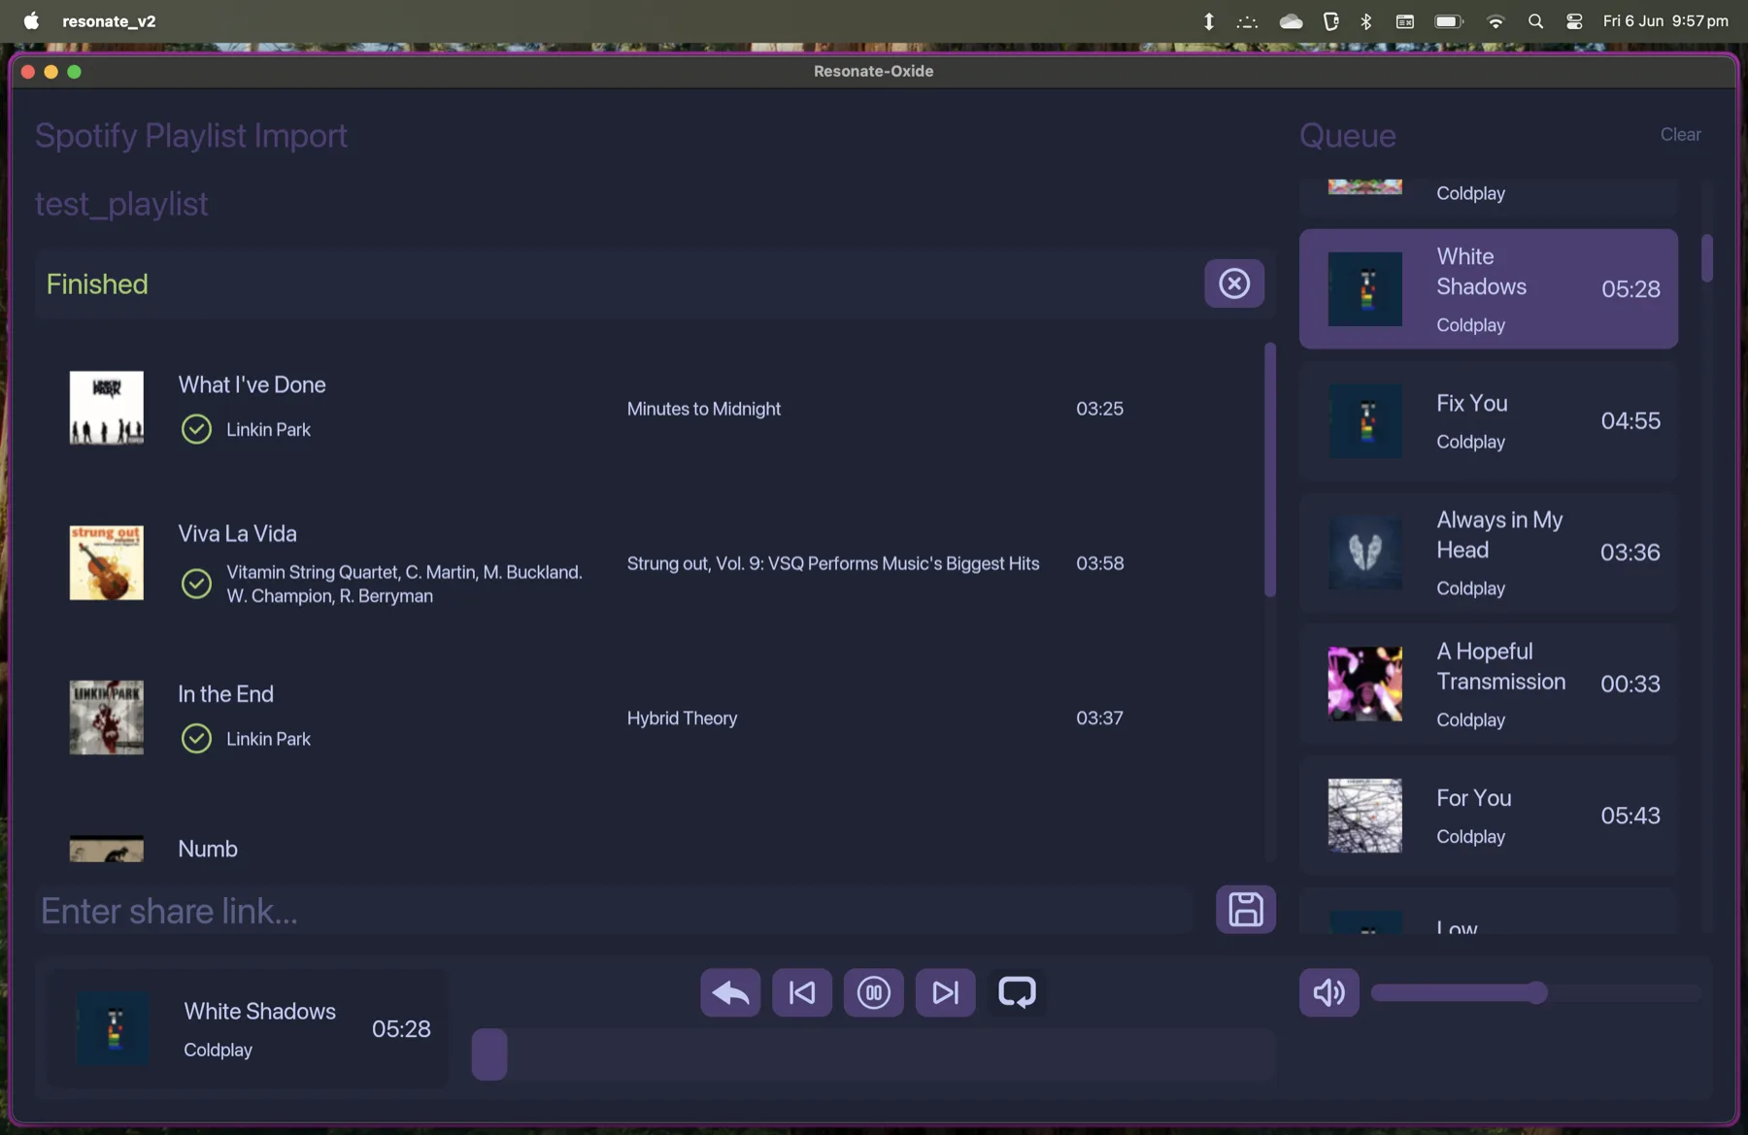The width and height of the screenshot is (1748, 1135).
Task: Click the Bluetooth menu bar icon
Action: coord(1366,21)
